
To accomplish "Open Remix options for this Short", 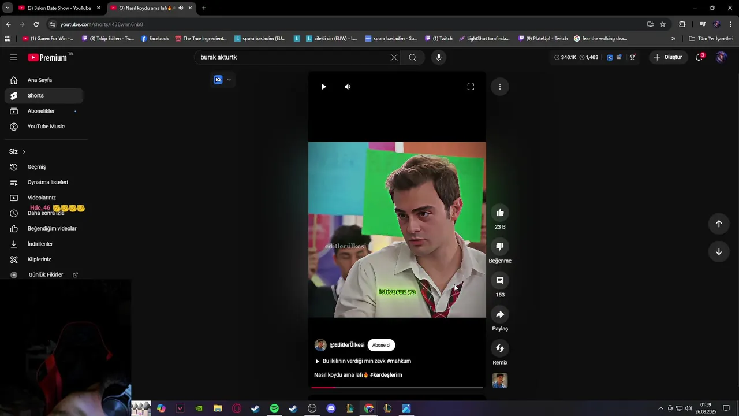I will pos(500,348).
